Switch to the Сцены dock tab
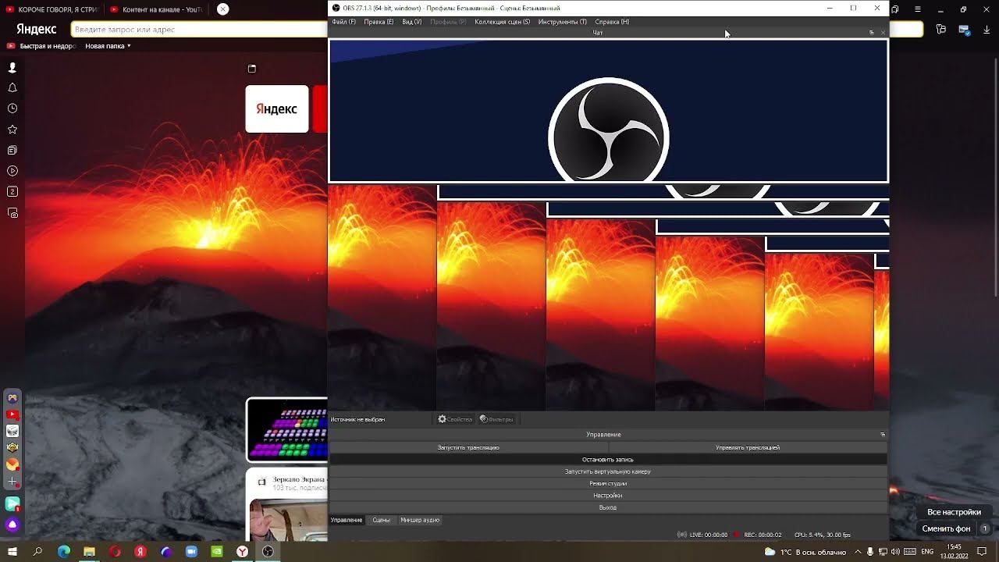This screenshot has width=999, height=562. tap(381, 520)
